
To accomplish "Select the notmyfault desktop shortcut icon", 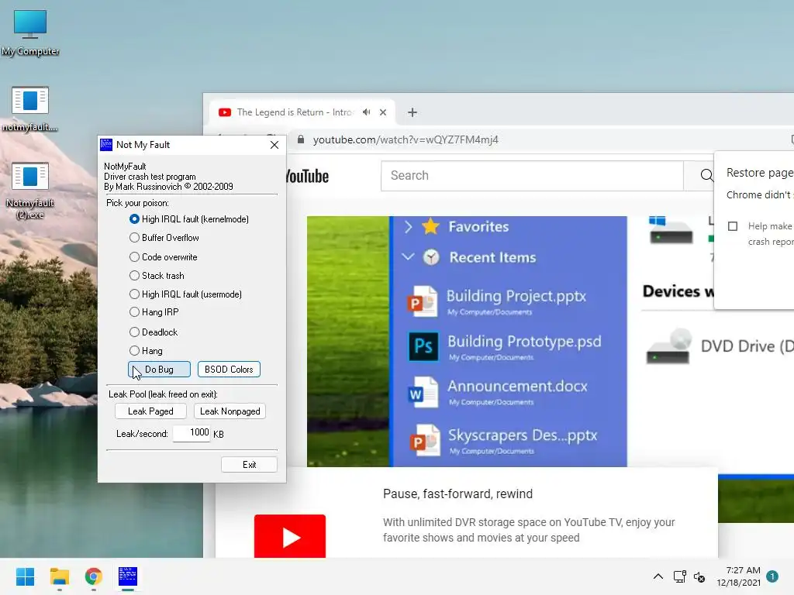I will (30, 108).
